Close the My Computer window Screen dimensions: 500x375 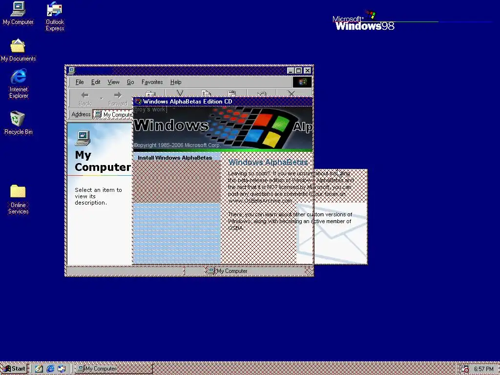[308, 70]
